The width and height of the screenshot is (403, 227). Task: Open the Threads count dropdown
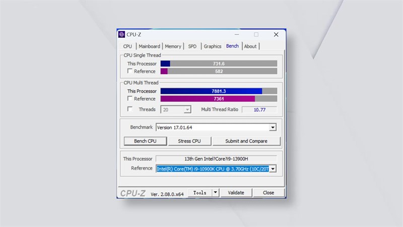coord(187,109)
